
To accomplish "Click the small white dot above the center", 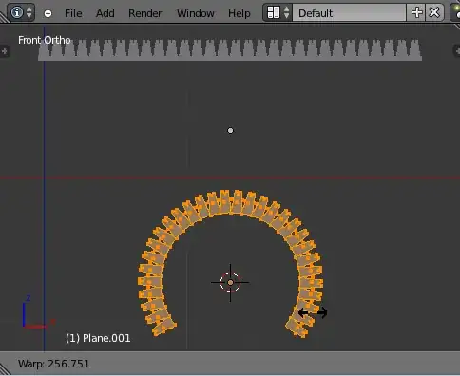I will click(x=230, y=130).
